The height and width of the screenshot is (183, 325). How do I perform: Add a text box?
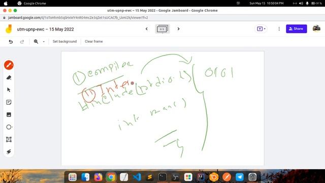pyautogui.click(x=9, y=139)
